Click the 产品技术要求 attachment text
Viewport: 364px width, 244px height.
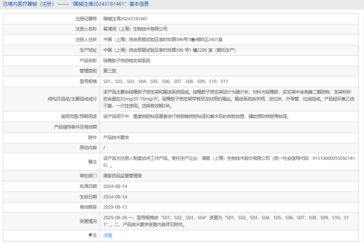pyautogui.click(x=116, y=137)
